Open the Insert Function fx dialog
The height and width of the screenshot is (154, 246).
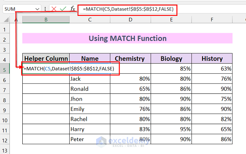coord(73,8)
